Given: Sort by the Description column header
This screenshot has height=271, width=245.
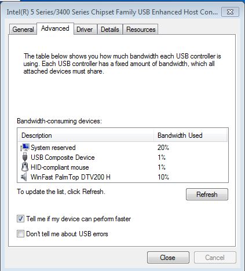Looking at the screenshot, I should (86, 135).
